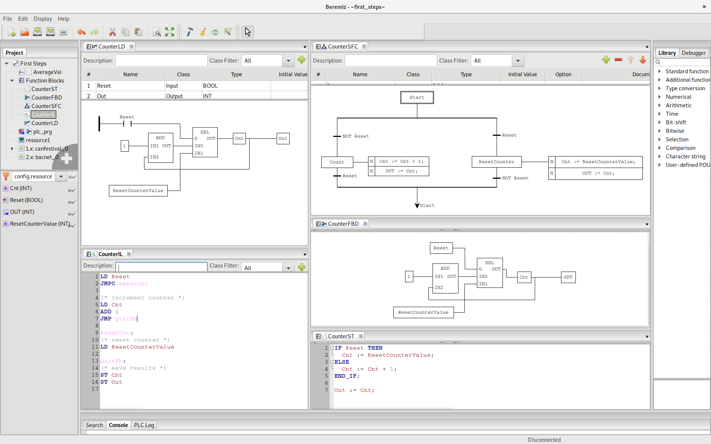This screenshot has height=444, width=711.
Task: Click the redo arrow icon in toolbar
Action: 94,32
